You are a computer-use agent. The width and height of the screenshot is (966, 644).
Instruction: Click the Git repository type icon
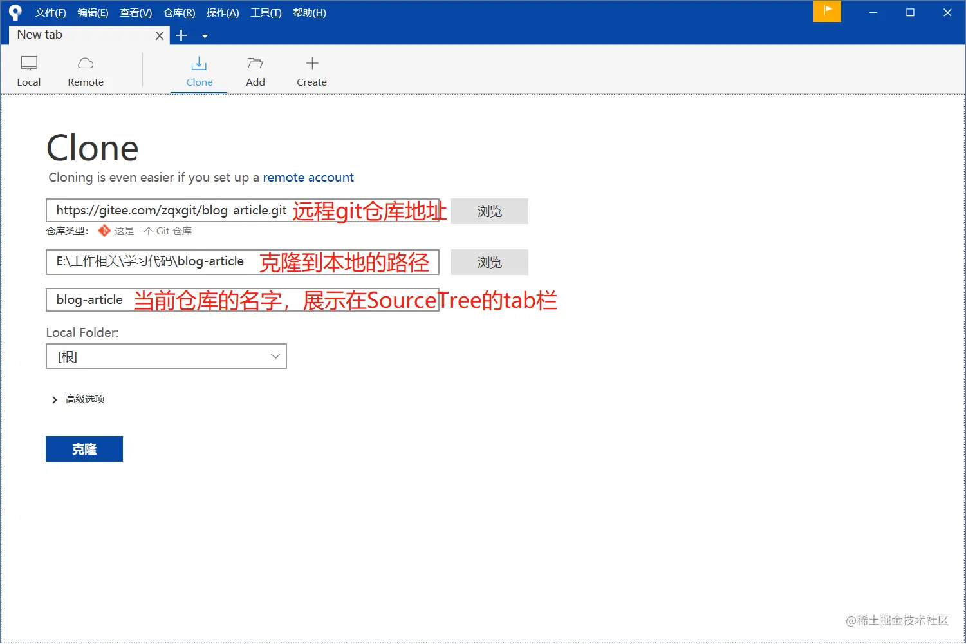(104, 231)
